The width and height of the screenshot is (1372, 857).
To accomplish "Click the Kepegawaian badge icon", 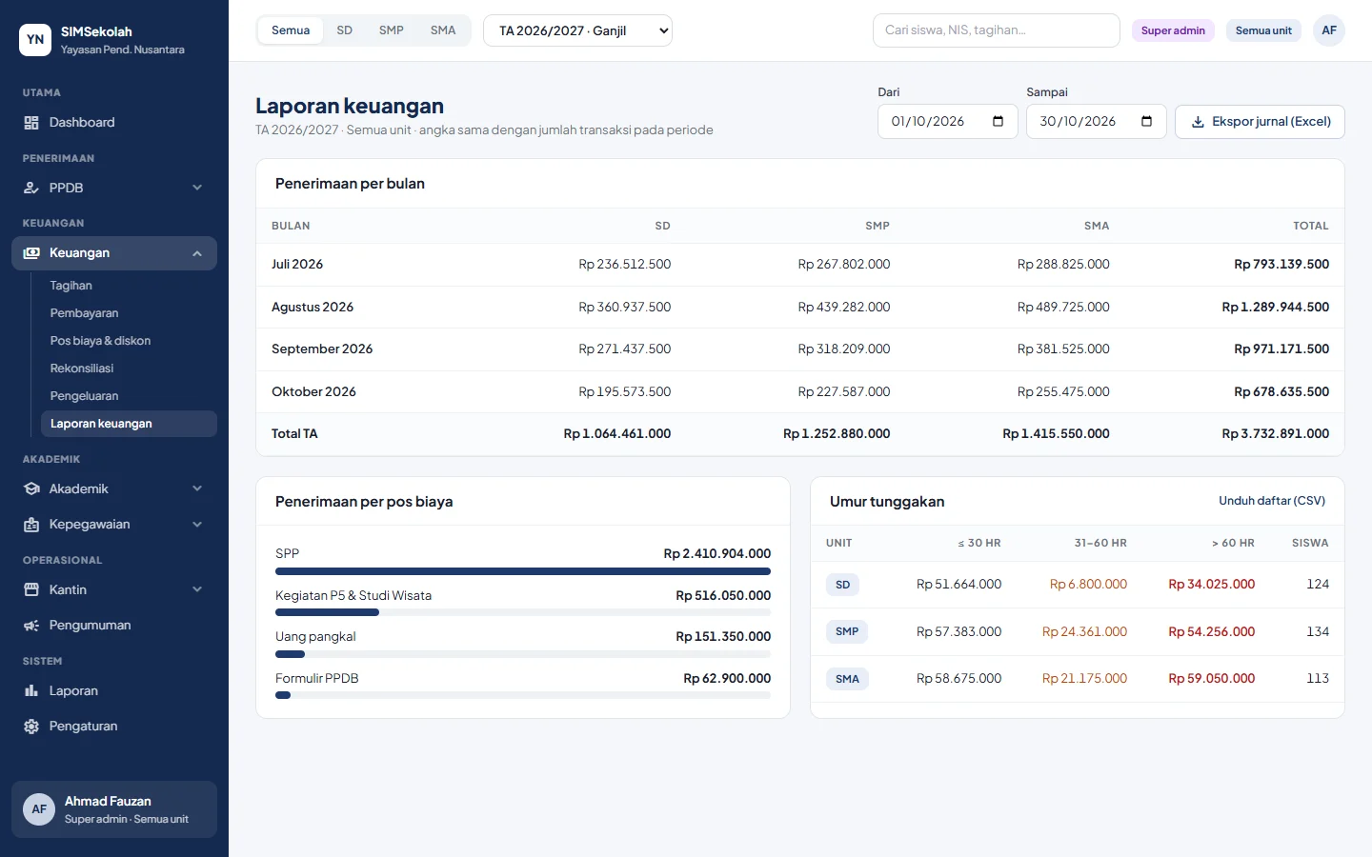I will (31, 525).
